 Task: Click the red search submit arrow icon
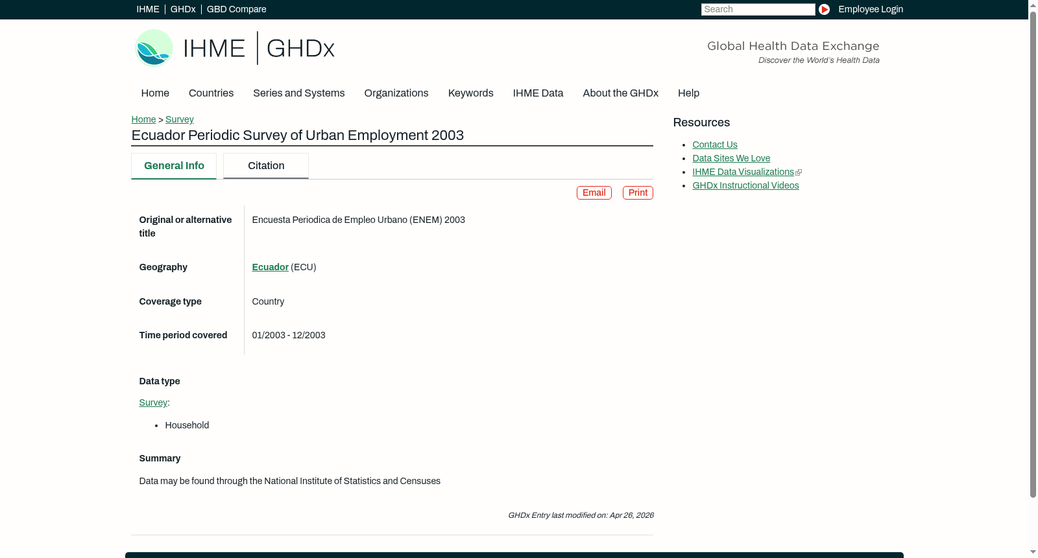pos(824,9)
